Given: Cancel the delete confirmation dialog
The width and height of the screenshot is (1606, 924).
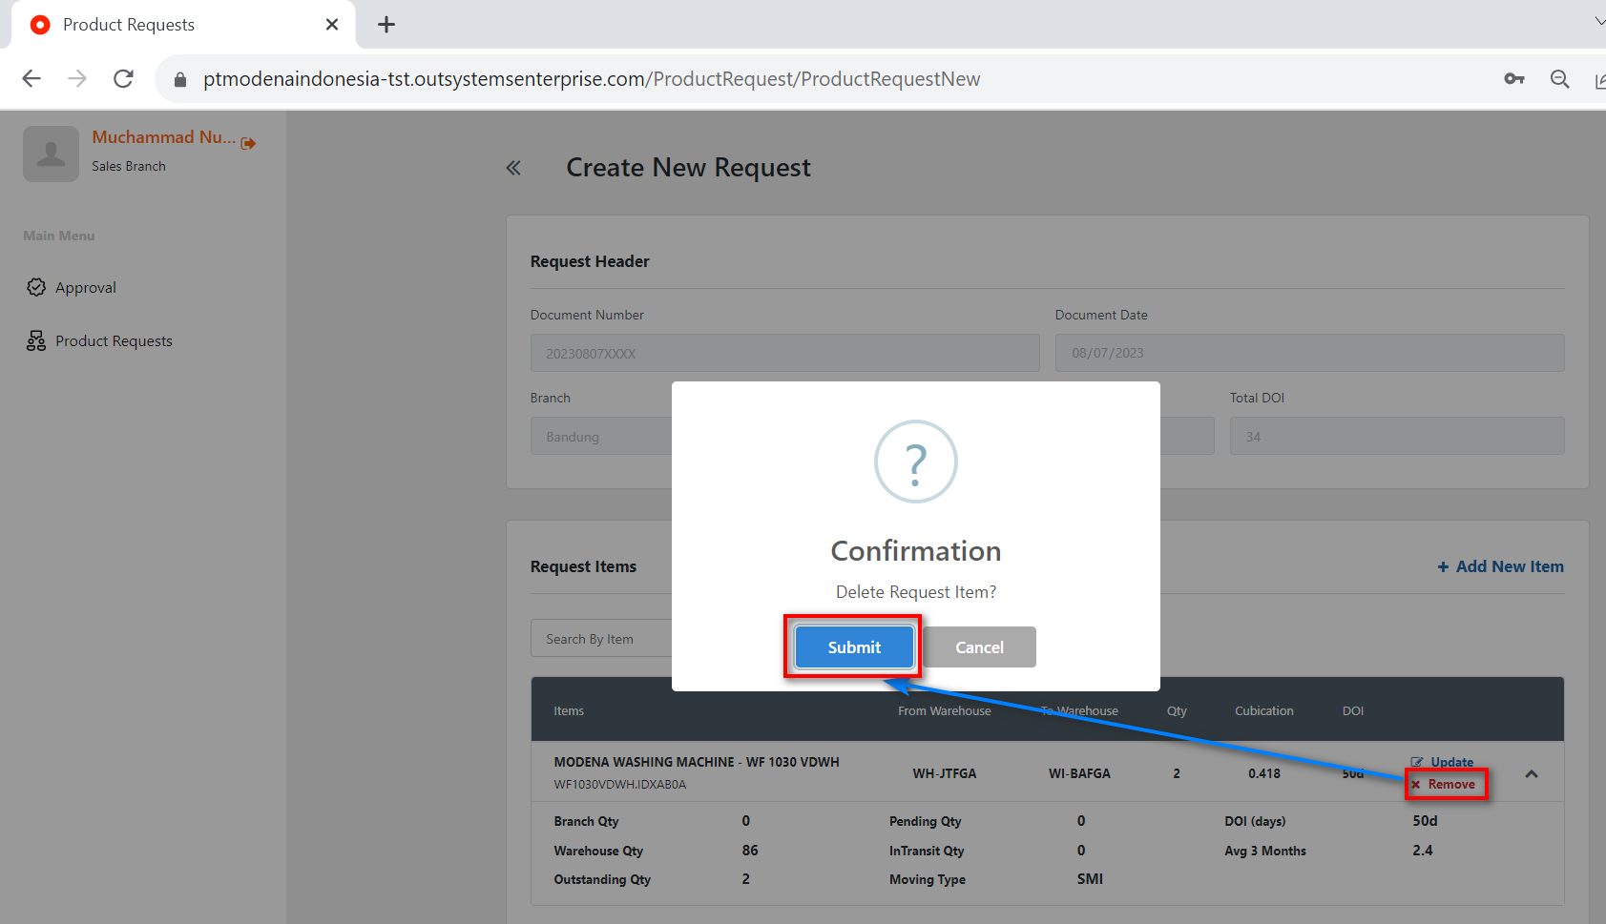Looking at the screenshot, I should click(x=979, y=647).
